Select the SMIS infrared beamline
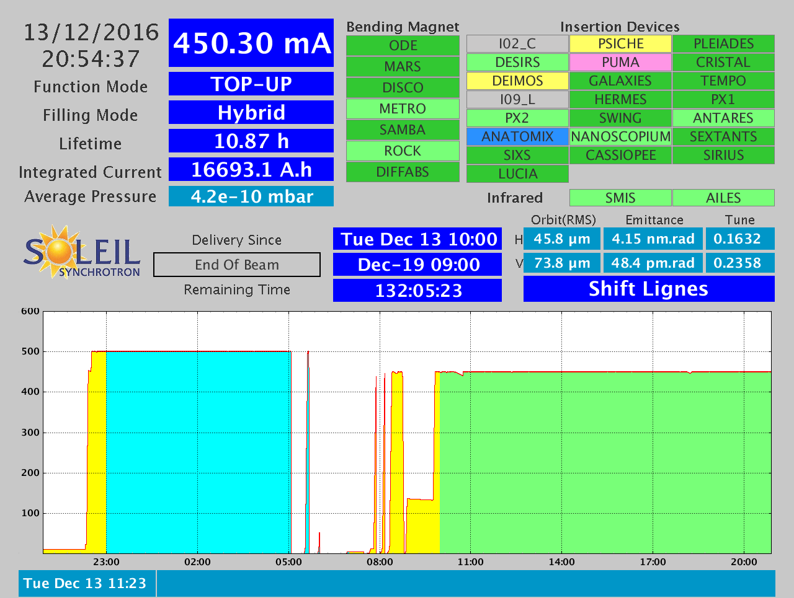The image size is (794, 598). coord(620,198)
